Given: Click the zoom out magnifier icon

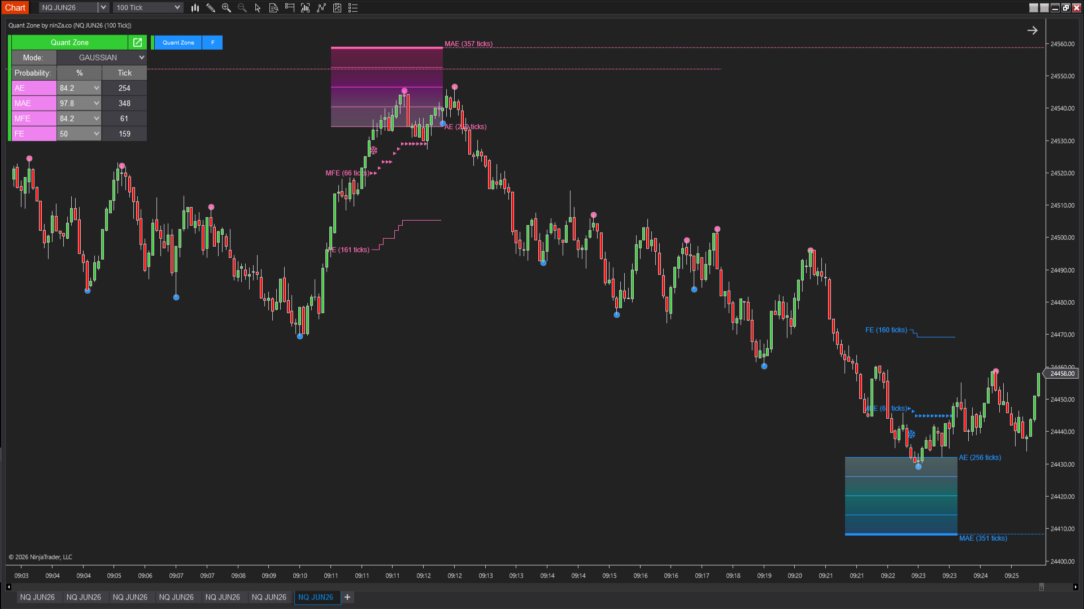Looking at the screenshot, I should pos(242,8).
